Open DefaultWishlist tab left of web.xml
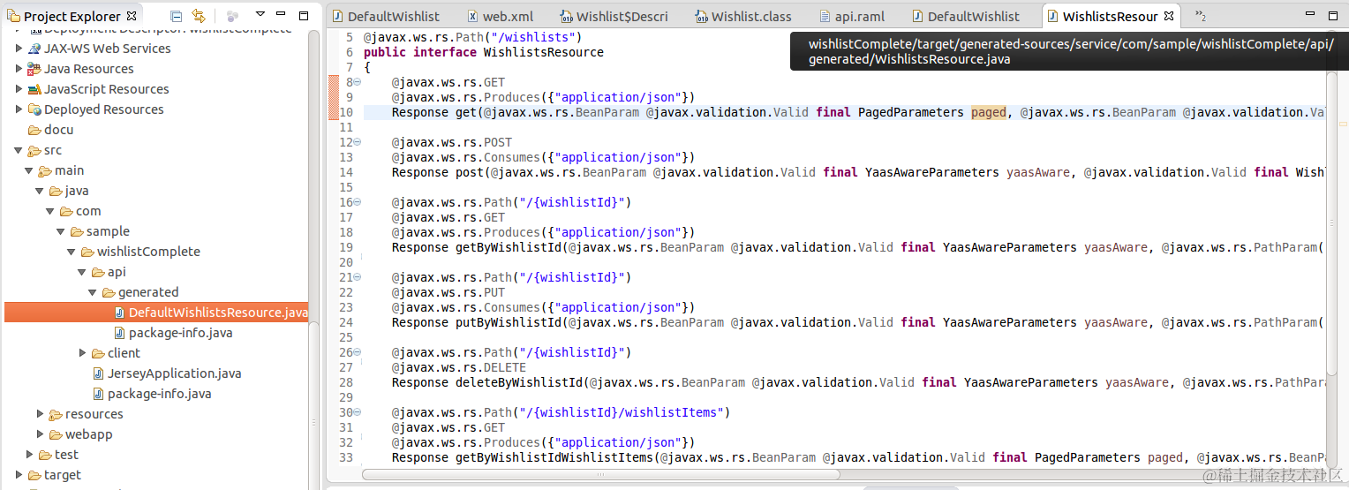This screenshot has width=1349, height=490. (x=385, y=16)
